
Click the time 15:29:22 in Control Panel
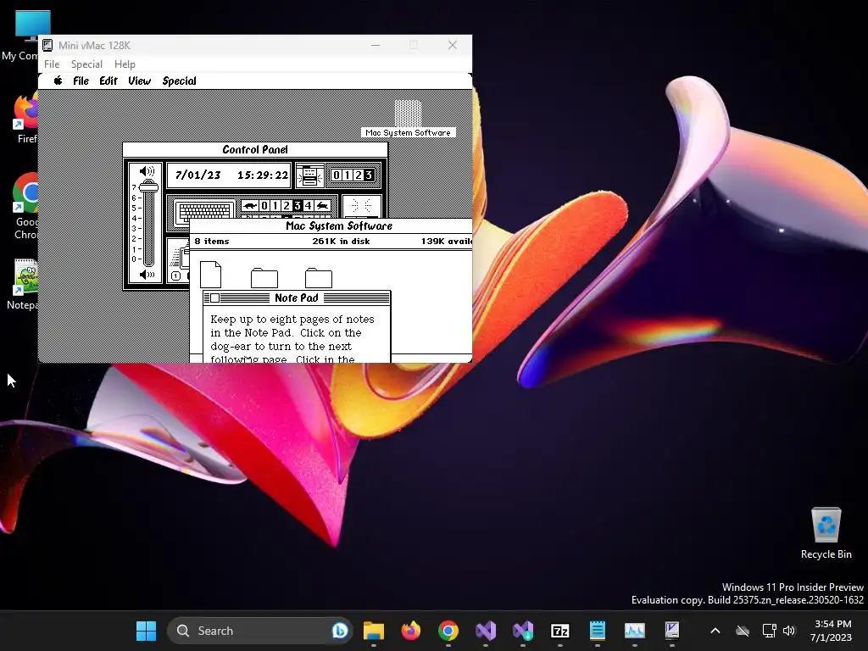pyautogui.click(x=263, y=175)
